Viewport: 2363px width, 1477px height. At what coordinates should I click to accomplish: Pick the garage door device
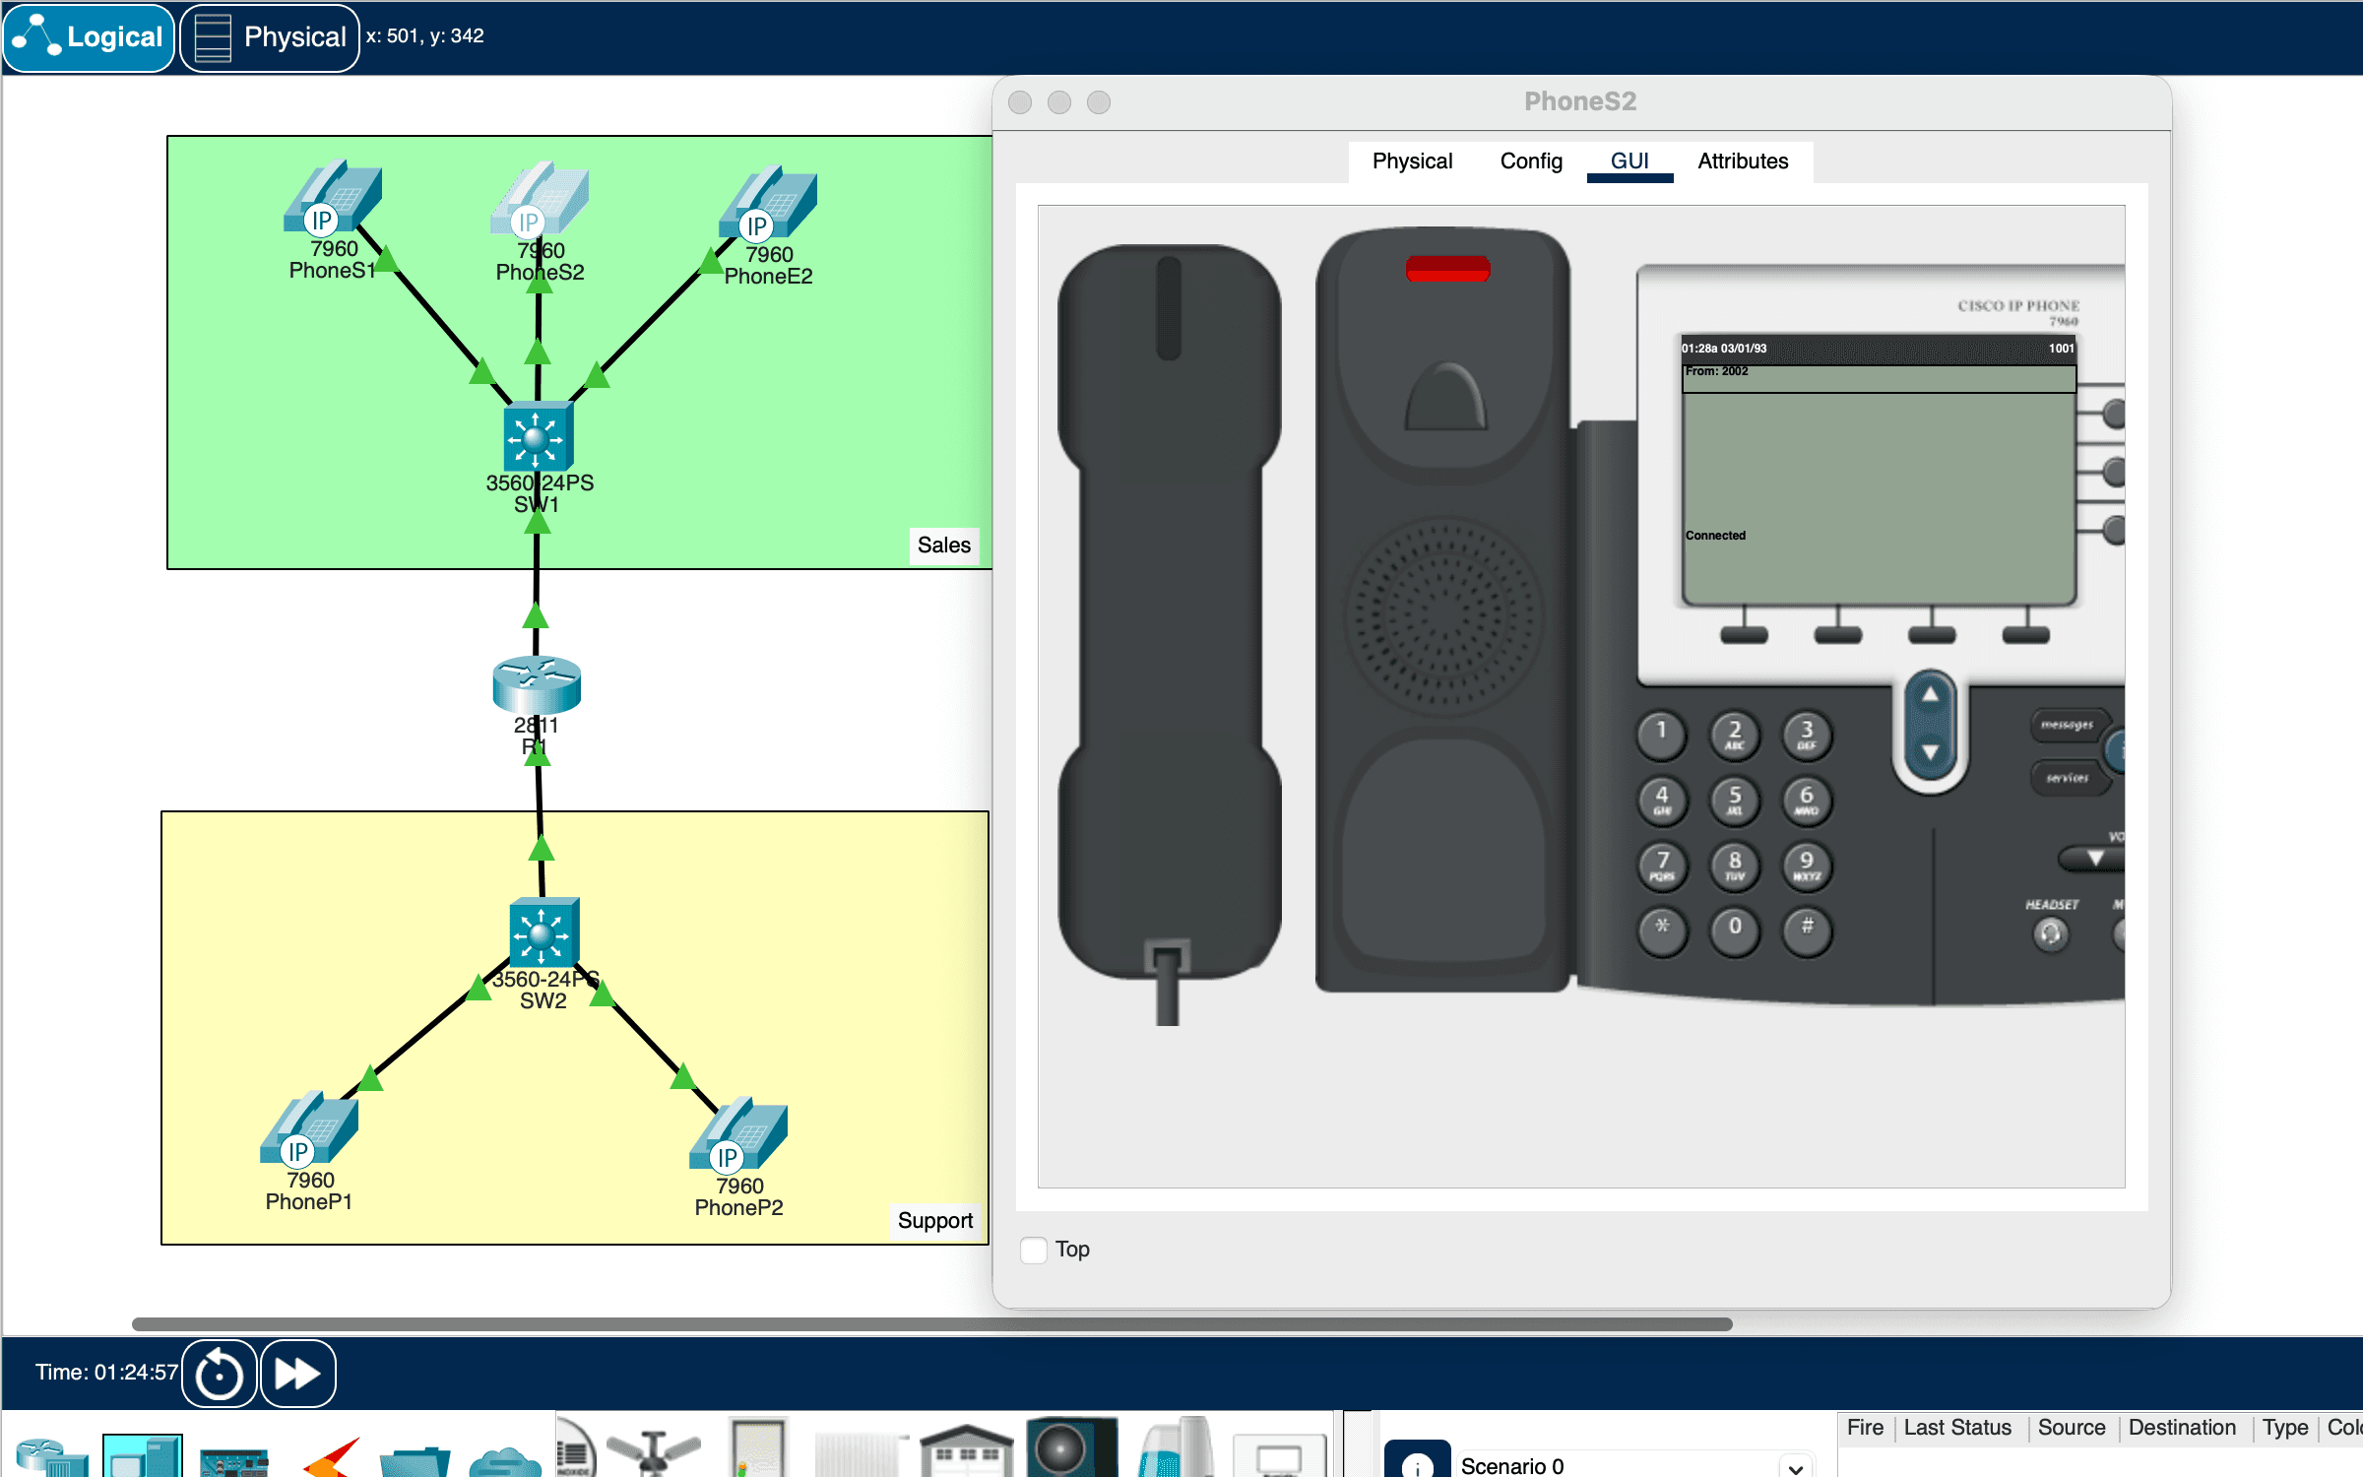967,1451
